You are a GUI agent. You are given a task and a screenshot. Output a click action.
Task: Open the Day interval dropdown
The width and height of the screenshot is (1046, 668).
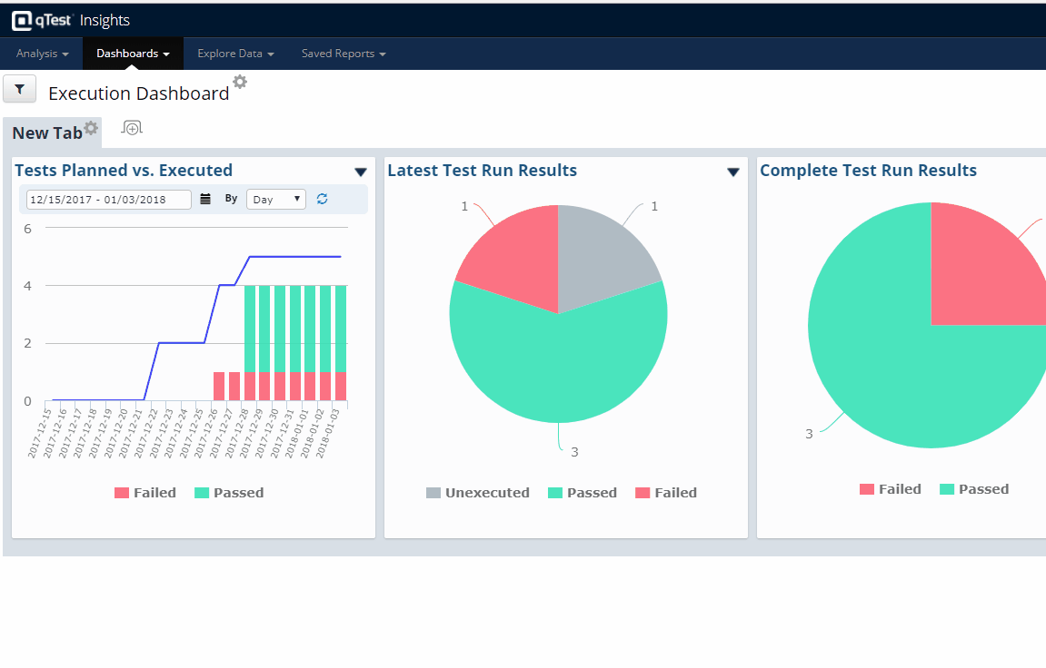276,199
